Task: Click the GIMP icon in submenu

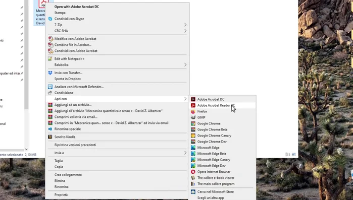Action: [193, 117]
